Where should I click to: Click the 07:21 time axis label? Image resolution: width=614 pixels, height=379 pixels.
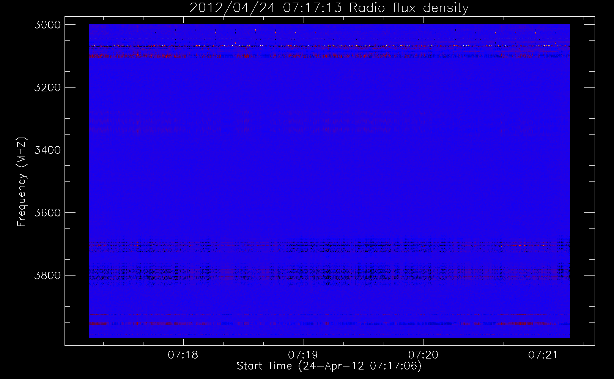(543, 355)
